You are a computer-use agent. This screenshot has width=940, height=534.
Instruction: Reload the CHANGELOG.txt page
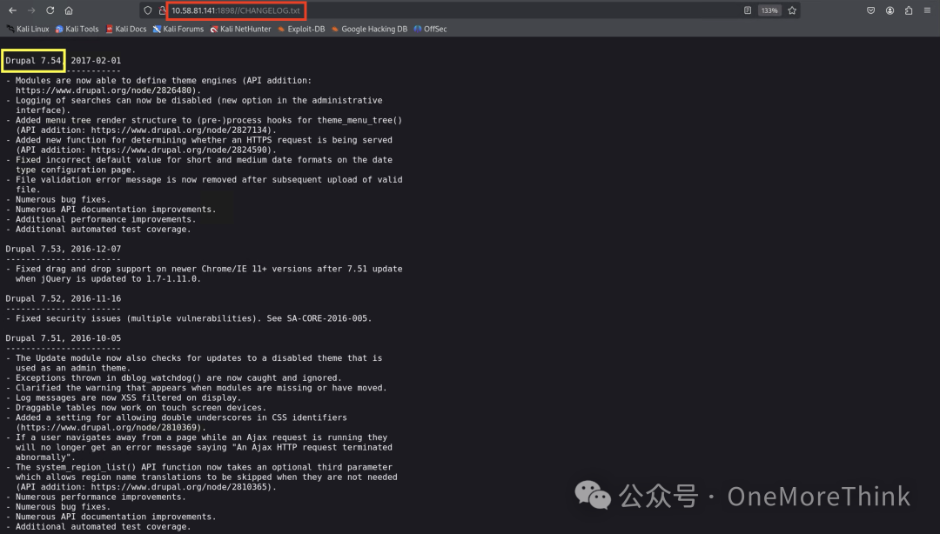coord(50,10)
